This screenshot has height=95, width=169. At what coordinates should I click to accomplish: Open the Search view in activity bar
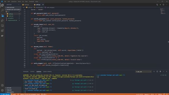2,10
